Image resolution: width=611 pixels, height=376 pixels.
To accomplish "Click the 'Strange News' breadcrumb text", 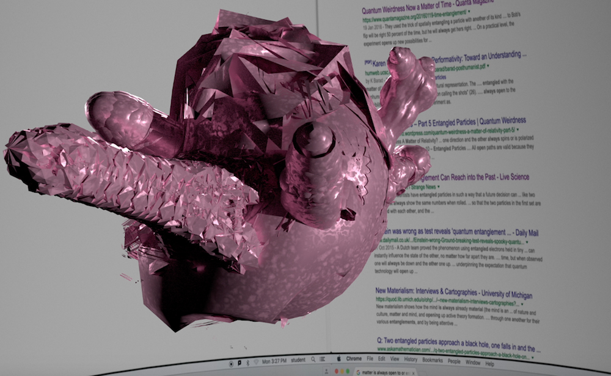I will click(423, 187).
